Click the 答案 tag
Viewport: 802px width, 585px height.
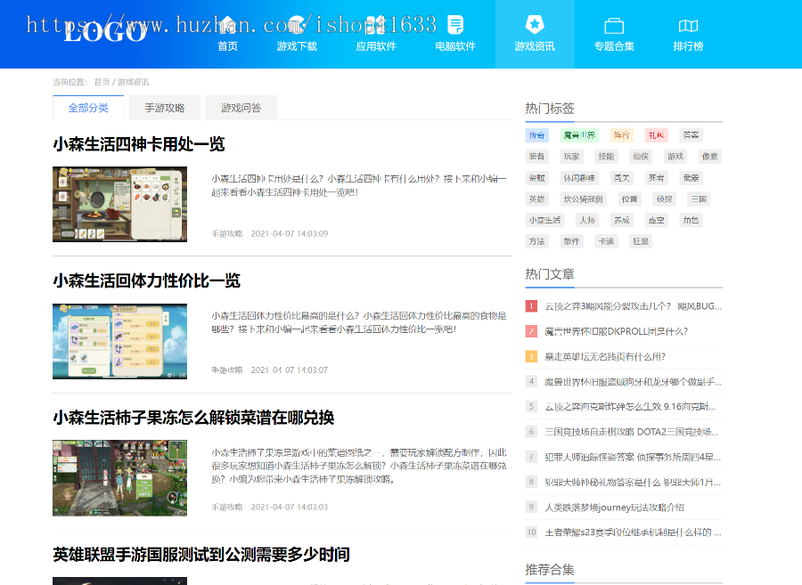[x=691, y=135]
